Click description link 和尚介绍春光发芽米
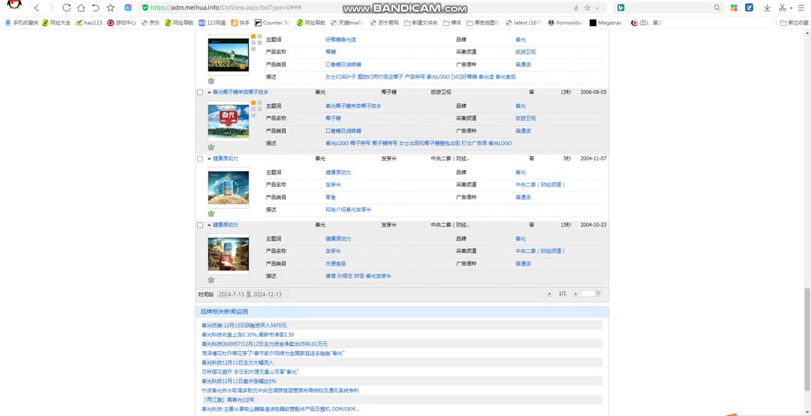The width and height of the screenshot is (811, 416). [x=348, y=210]
